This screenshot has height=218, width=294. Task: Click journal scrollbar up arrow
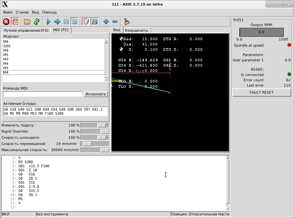(x=106, y=41)
